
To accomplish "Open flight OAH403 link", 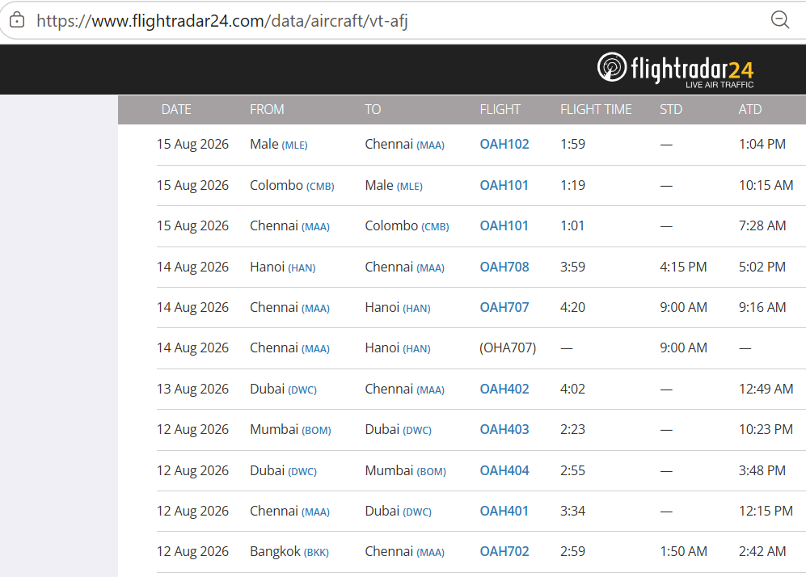I will click(504, 430).
